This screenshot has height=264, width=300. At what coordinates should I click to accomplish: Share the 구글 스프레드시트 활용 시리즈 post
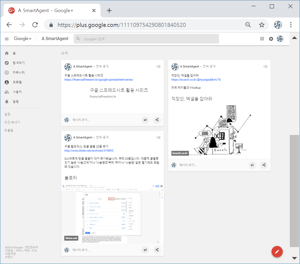(x=157, y=120)
